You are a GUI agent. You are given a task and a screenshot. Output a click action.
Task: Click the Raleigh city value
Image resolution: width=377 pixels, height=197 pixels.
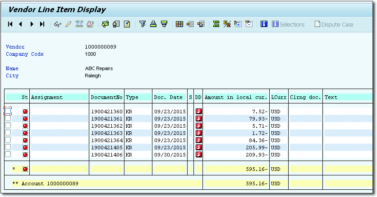click(93, 76)
